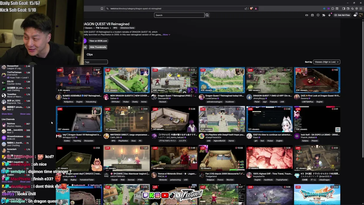Image resolution: width=364 pixels, height=205 pixels.
Task: Open the Prime Loot crown icon
Action: (307, 15)
